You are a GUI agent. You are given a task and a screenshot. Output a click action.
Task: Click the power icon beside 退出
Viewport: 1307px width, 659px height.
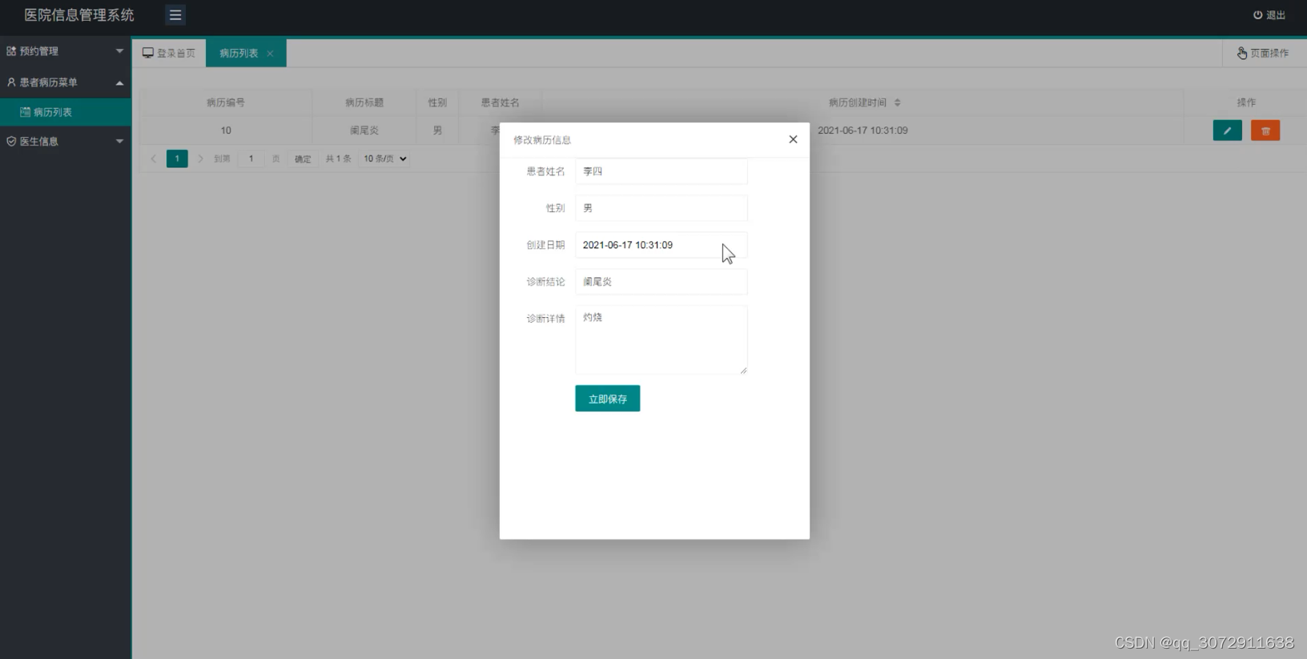1257,15
